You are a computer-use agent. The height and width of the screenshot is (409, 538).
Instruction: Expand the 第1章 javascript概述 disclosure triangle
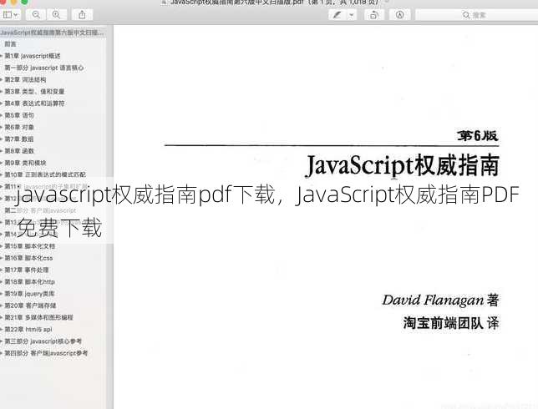(x=2, y=56)
